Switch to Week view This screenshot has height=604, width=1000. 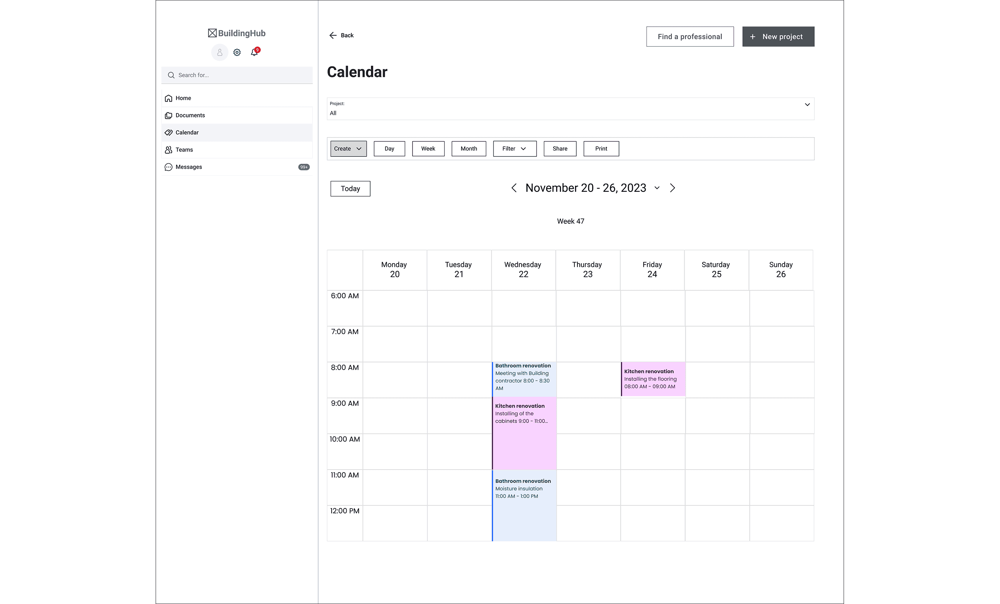pos(428,149)
